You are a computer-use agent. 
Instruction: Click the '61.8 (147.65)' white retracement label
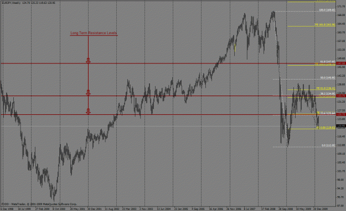click(x=328, y=62)
